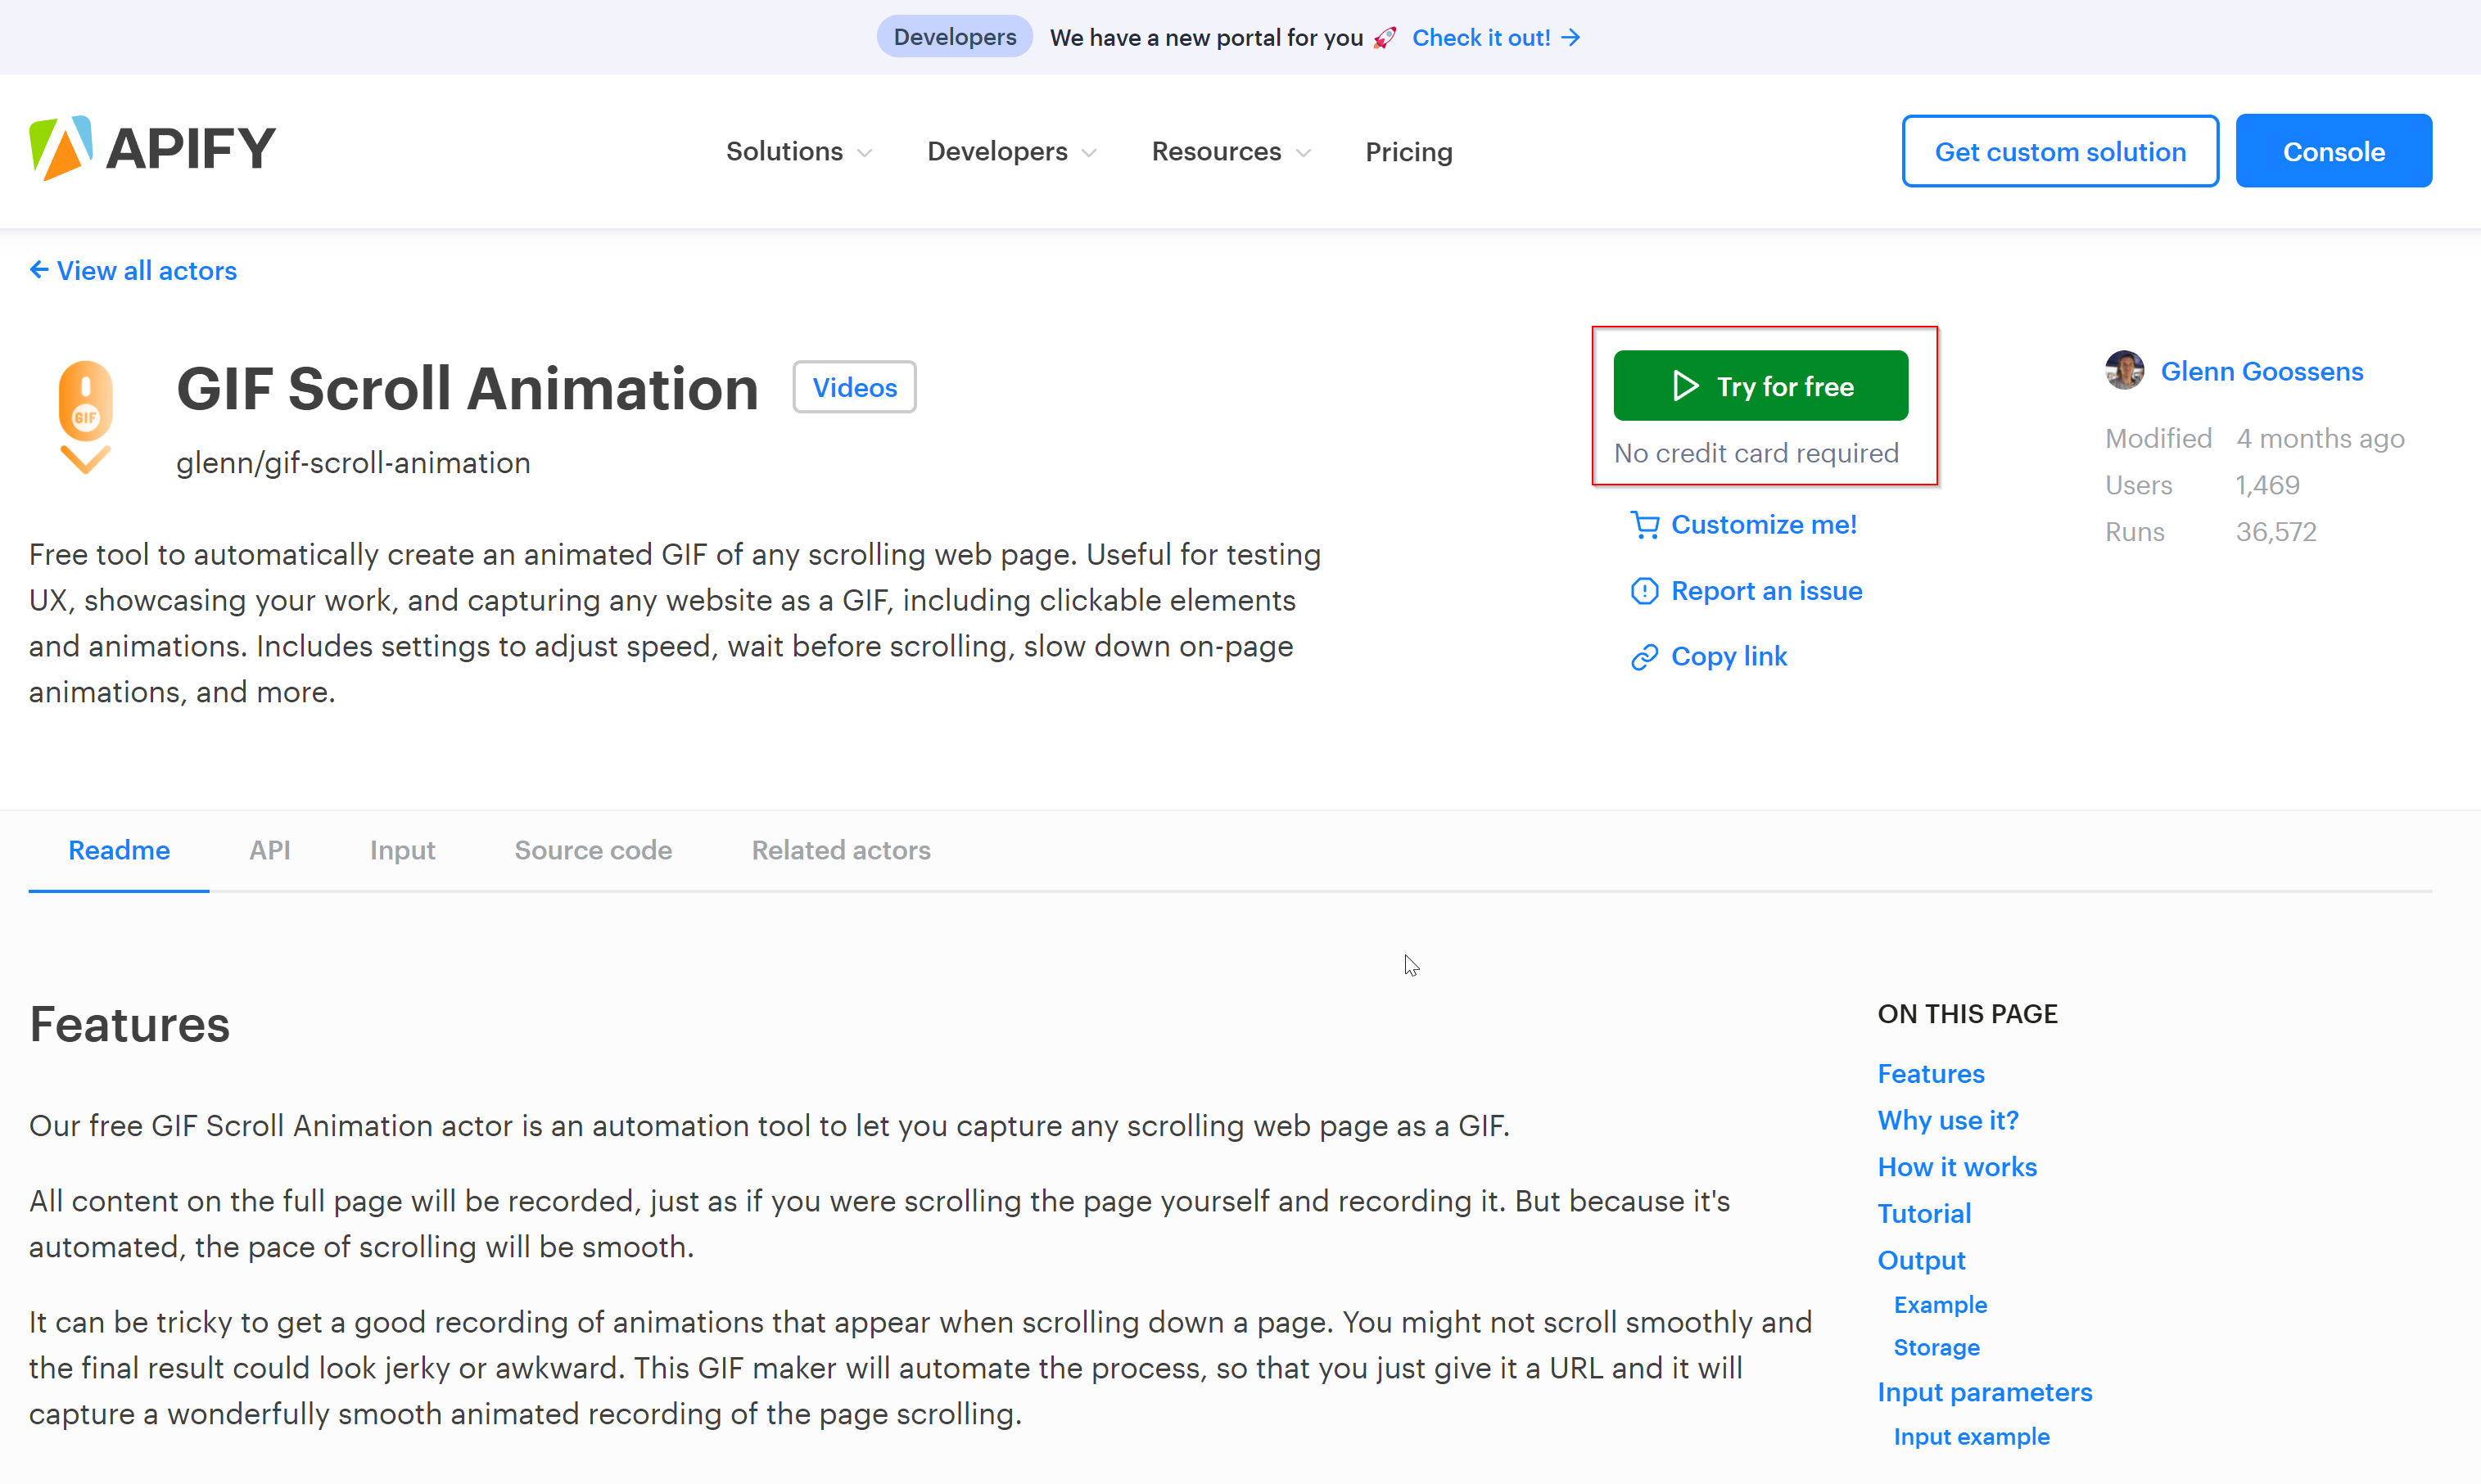
Task: Jump to Output section
Action: pyautogui.click(x=1921, y=1260)
